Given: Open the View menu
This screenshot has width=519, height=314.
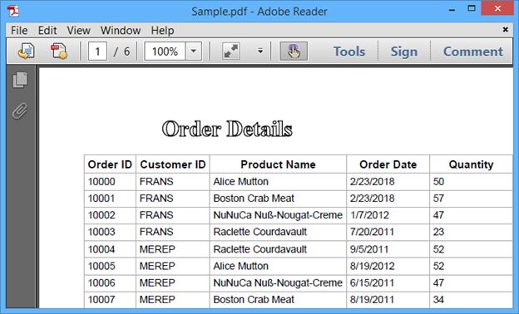Looking at the screenshot, I should tap(78, 31).
